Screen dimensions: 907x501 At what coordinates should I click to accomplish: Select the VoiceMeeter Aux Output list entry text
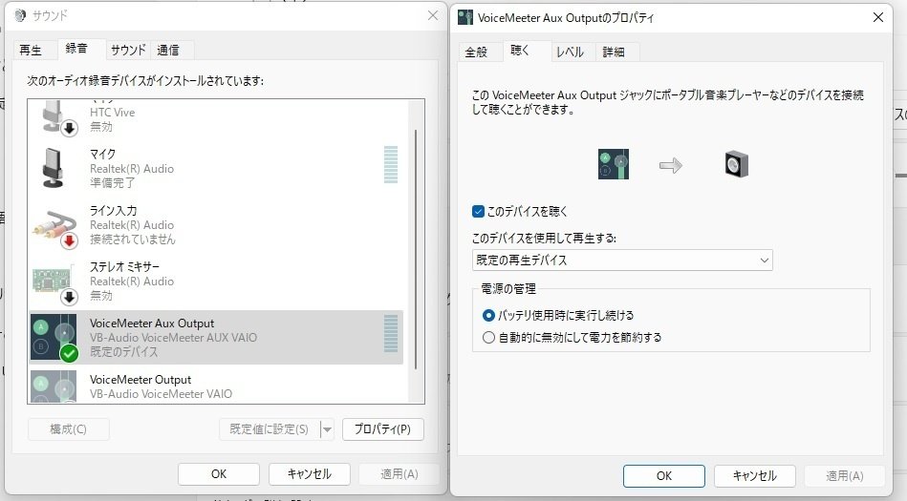pyautogui.click(x=152, y=324)
